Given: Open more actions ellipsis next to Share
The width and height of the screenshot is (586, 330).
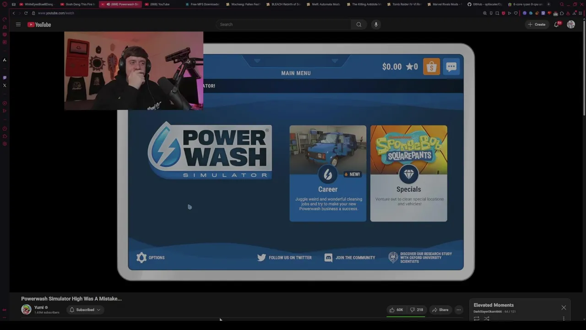Looking at the screenshot, I should pos(459,310).
